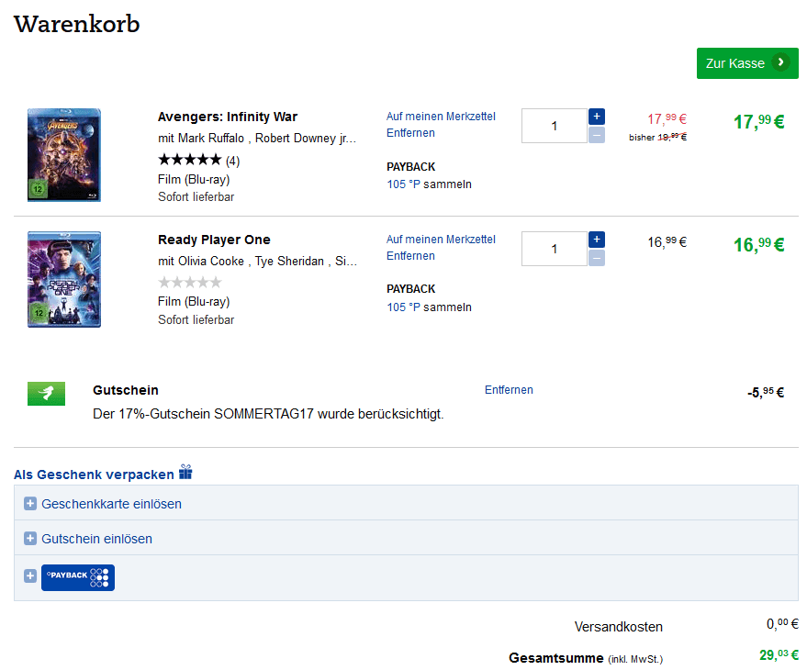Open actor link Olivia Cooke
Viewport: 807px width, 670px height.
pos(211,262)
